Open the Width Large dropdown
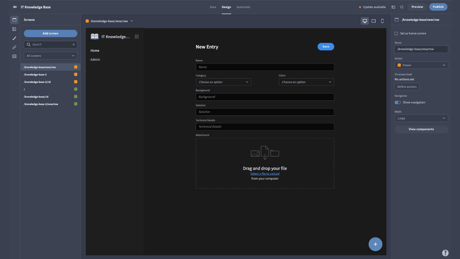The height and width of the screenshot is (259, 460). point(421,118)
